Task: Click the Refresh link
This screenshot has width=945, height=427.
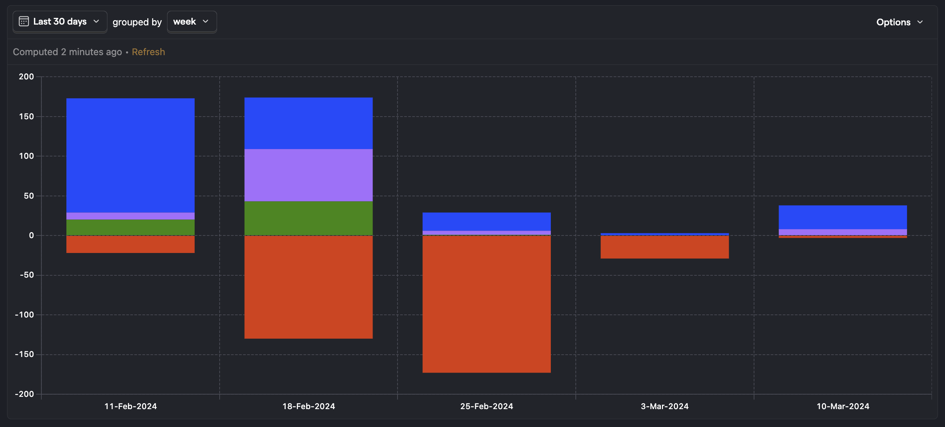Action: tap(148, 52)
